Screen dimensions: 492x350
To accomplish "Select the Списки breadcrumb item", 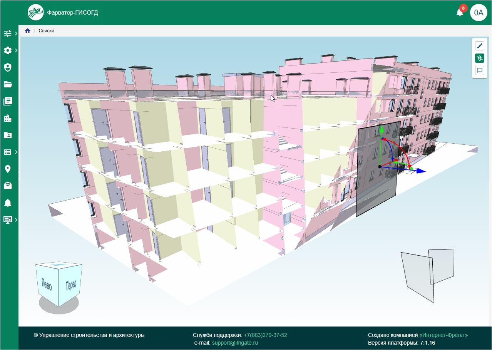I will (46, 31).
